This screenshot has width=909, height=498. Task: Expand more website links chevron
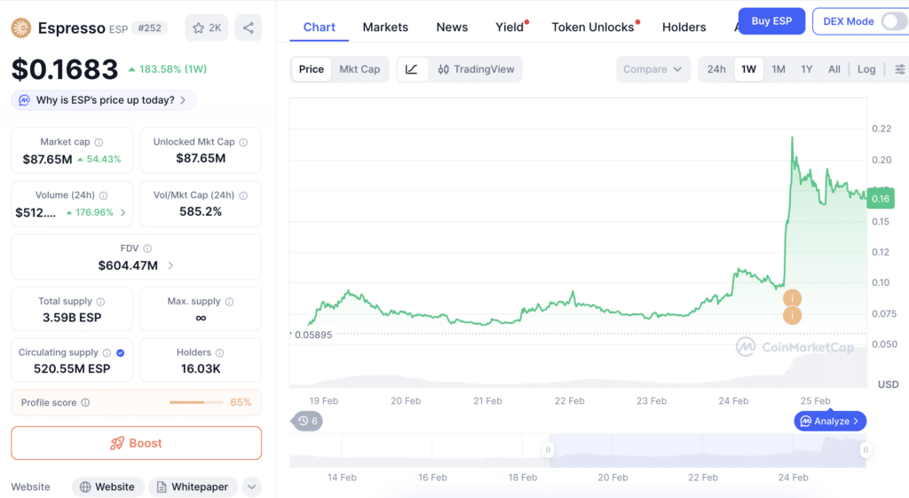coord(251,487)
